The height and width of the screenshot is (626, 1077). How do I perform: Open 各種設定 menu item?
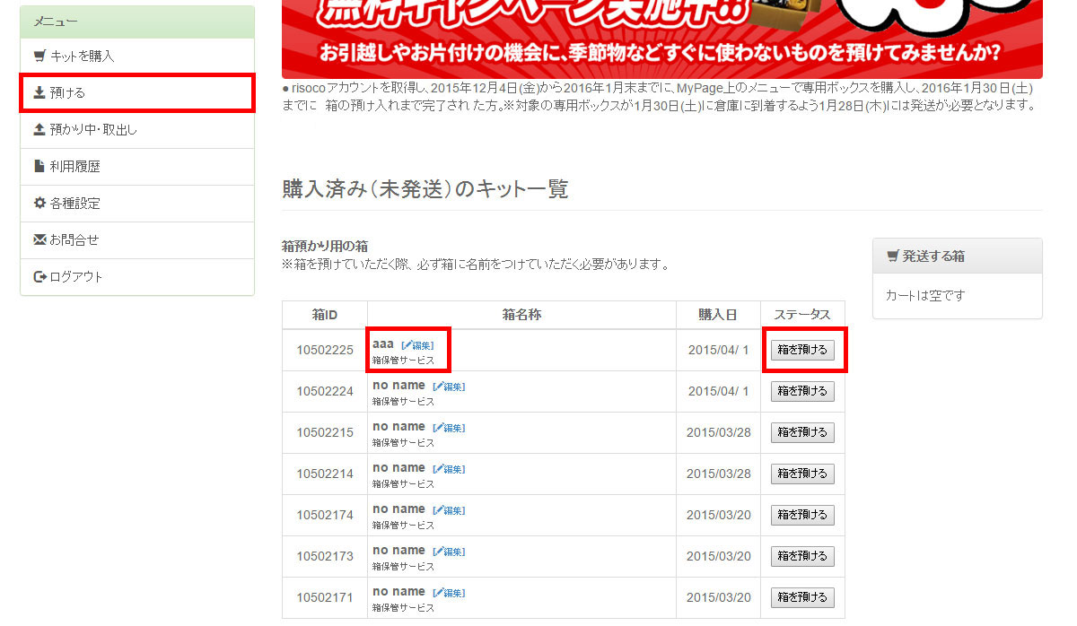136,203
